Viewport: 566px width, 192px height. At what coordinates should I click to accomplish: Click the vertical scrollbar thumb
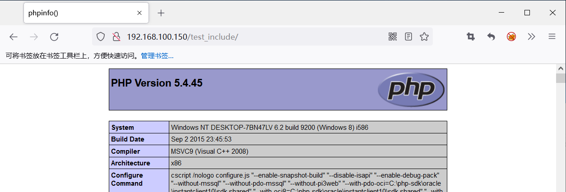tap(560, 78)
